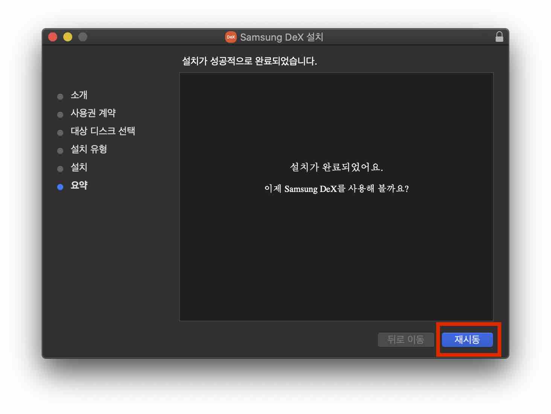
Task: Click the grey disabled zoom window button
Action: tap(83, 37)
